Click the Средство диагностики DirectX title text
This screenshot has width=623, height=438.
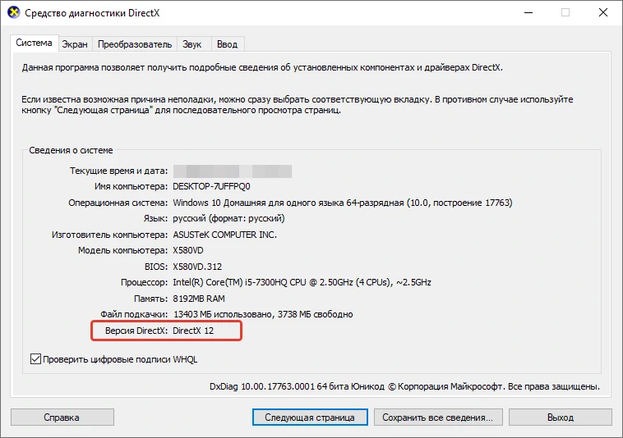pos(92,13)
